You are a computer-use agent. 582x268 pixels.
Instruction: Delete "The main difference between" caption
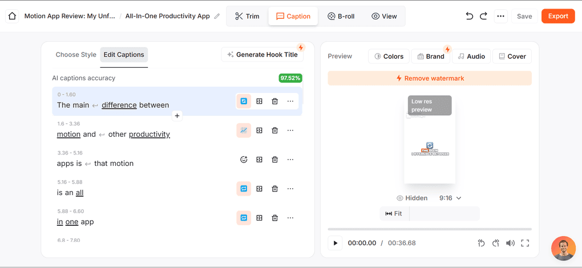pos(274,101)
